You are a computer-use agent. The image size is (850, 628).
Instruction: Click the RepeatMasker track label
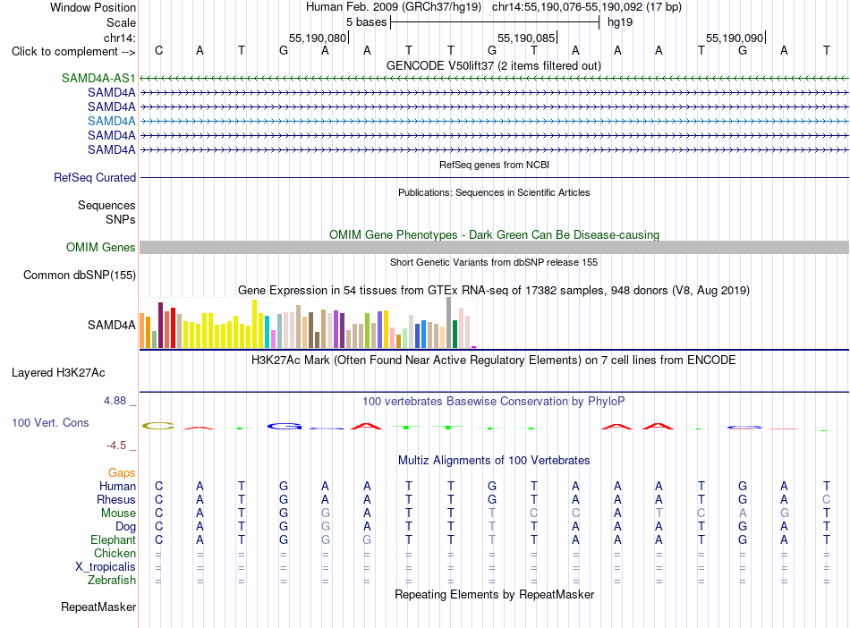click(98, 607)
